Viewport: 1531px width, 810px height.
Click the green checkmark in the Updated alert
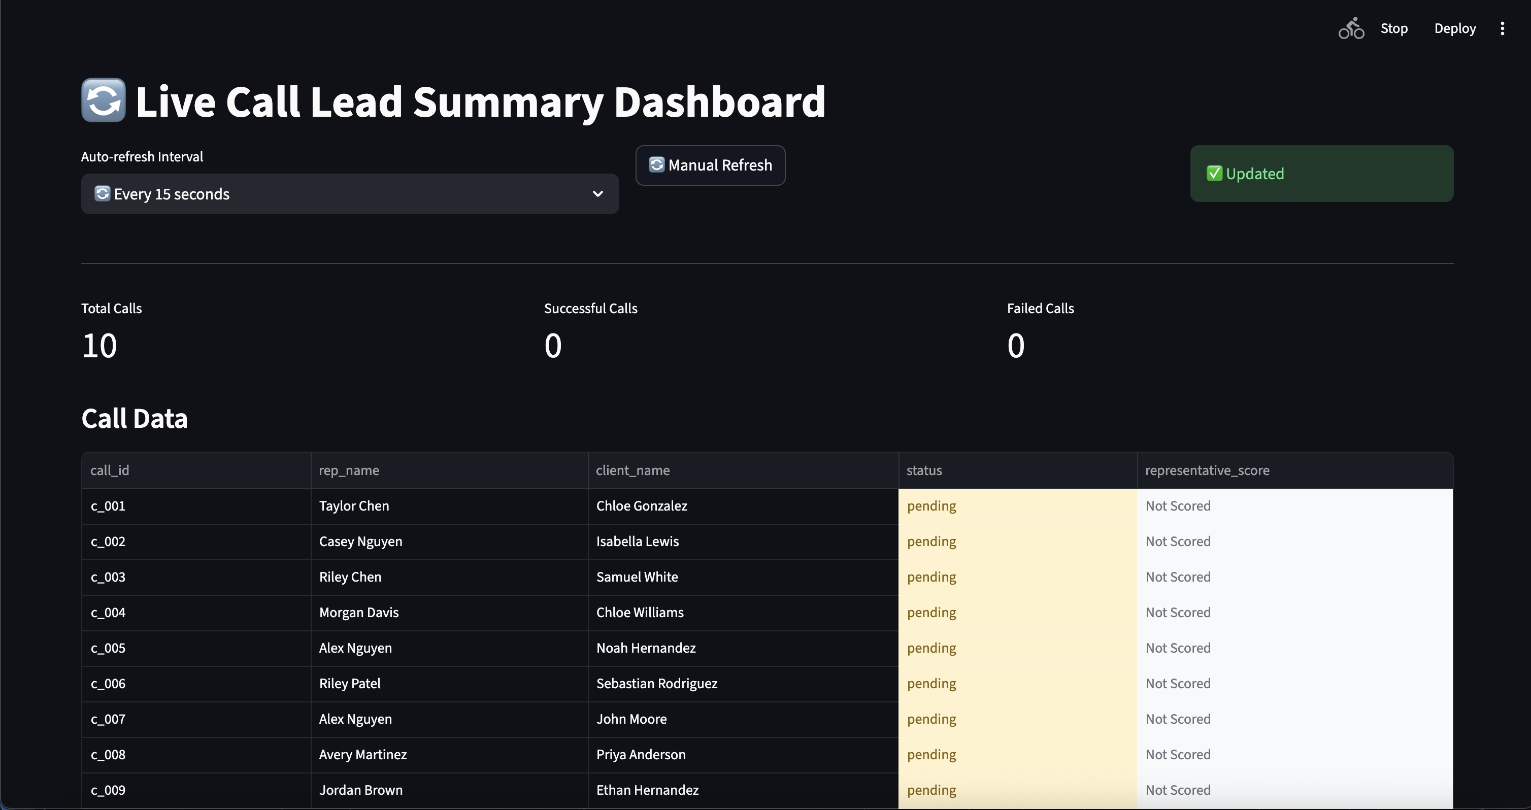click(x=1214, y=174)
